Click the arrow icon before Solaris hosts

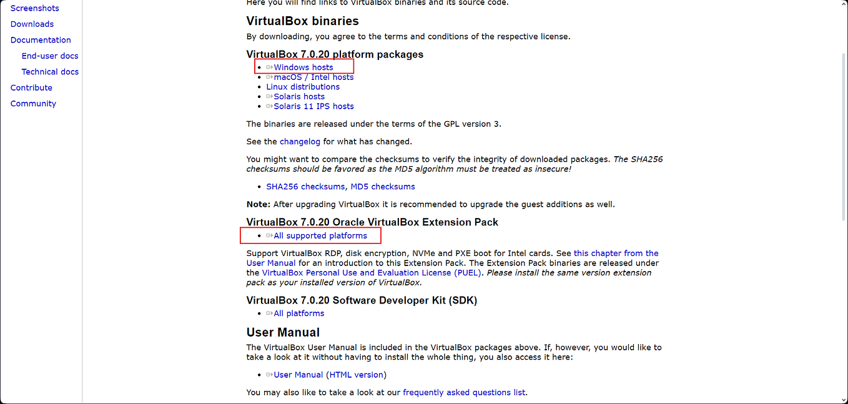269,96
